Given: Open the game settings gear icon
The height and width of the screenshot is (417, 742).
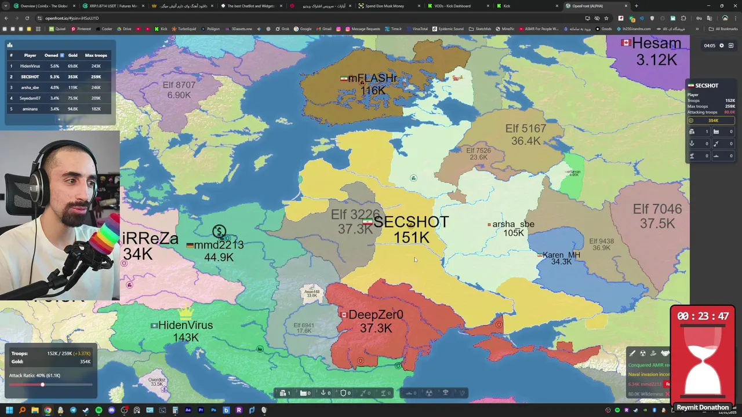Looking at the screenshot, I should (722, 45).
